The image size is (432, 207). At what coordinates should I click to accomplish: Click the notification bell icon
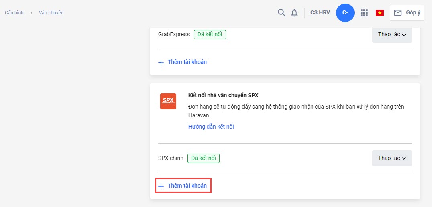click(294, 13)
